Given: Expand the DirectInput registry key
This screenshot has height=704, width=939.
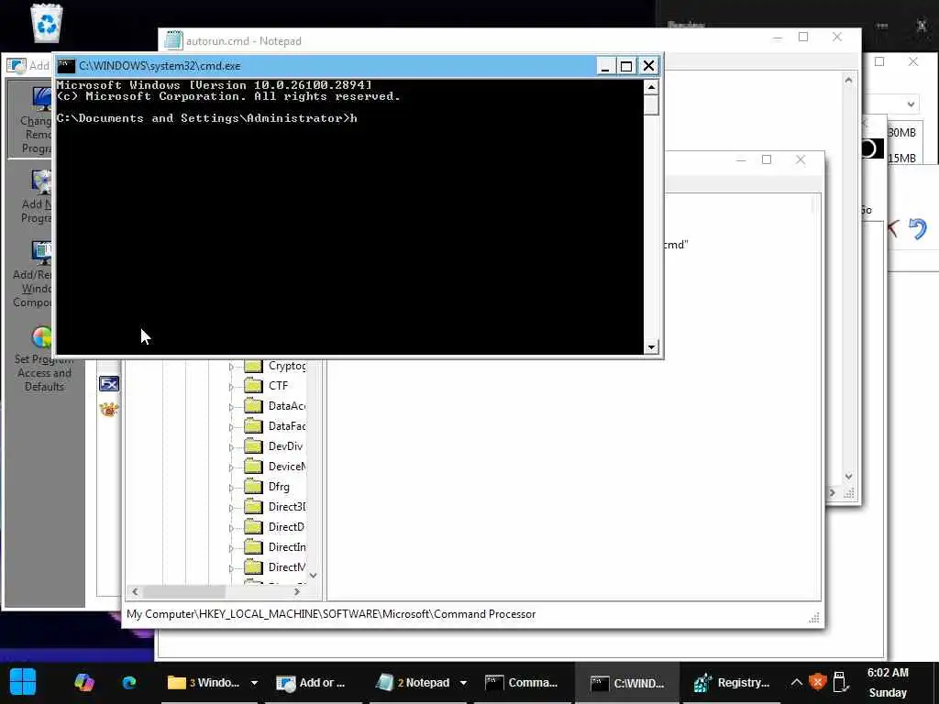Looking at the screenshot, I should coord(232,548).
